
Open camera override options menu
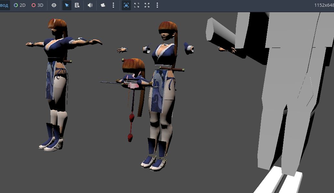tap(113, 5)
